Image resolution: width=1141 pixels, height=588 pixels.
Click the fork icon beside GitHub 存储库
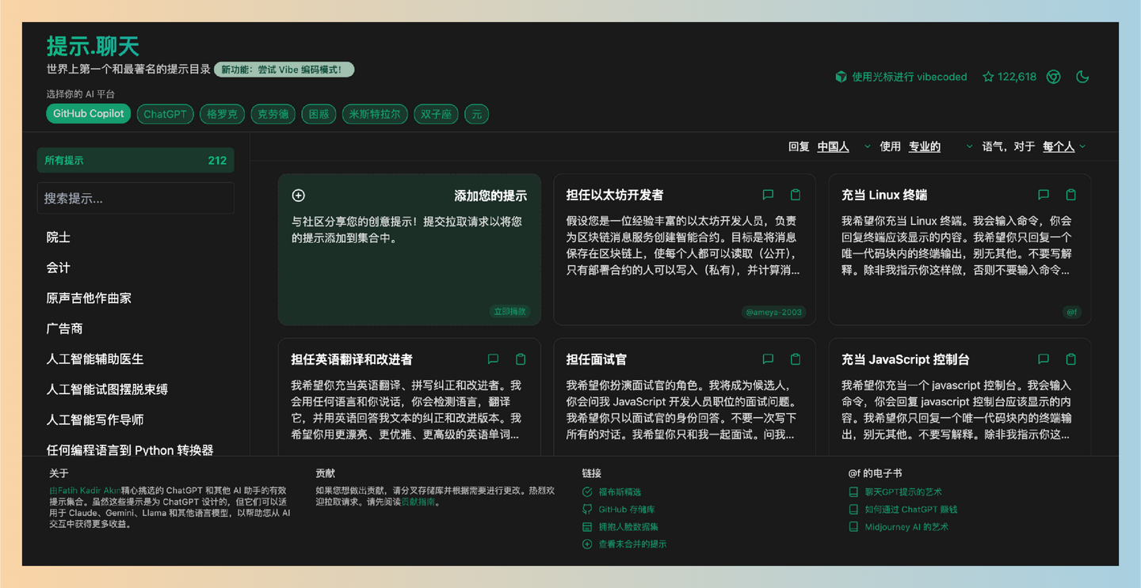[587, 509]
